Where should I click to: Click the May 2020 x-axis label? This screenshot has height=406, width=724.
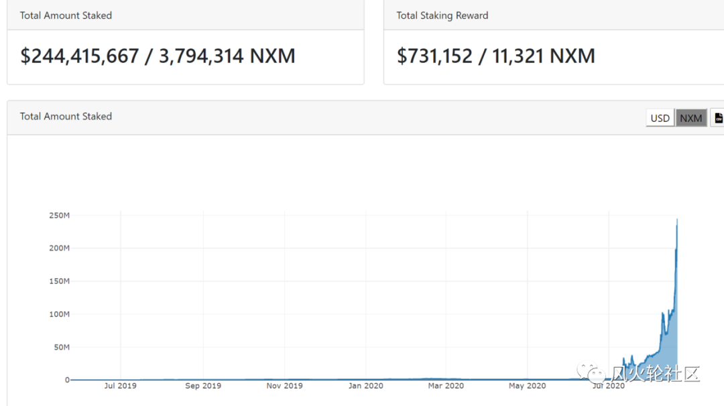pyautogui.click(x=527, y=386)
